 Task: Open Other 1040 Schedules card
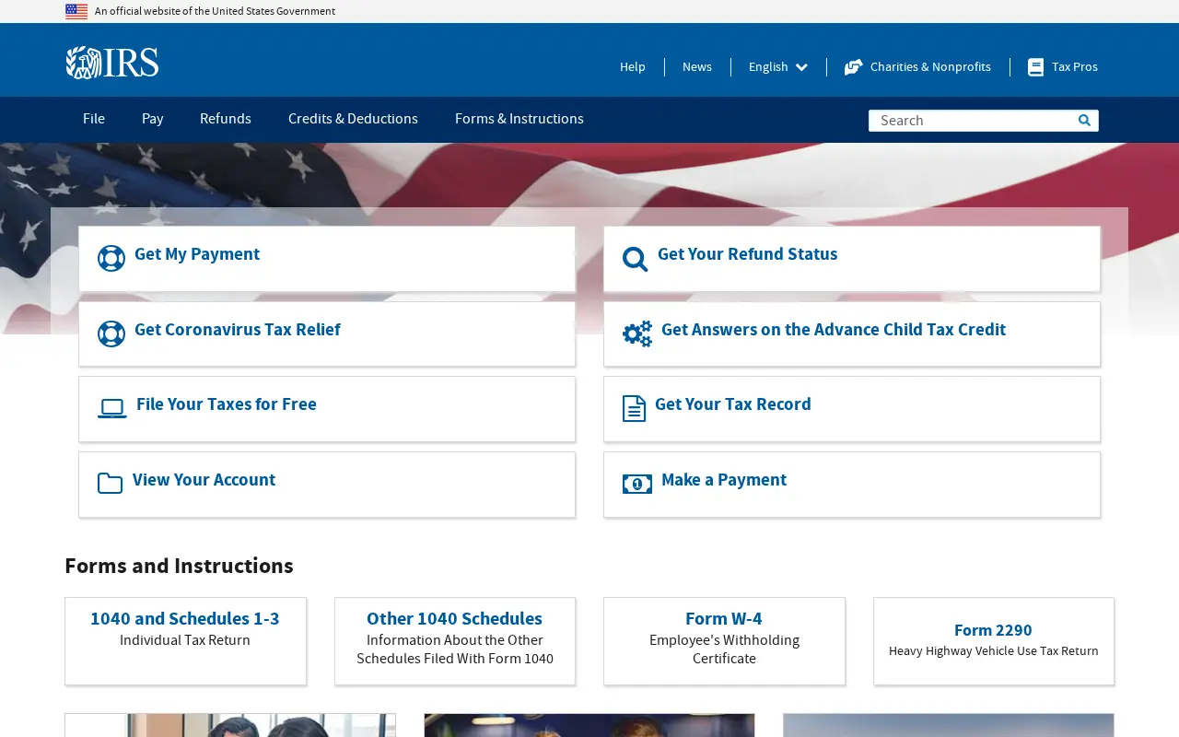455,641
